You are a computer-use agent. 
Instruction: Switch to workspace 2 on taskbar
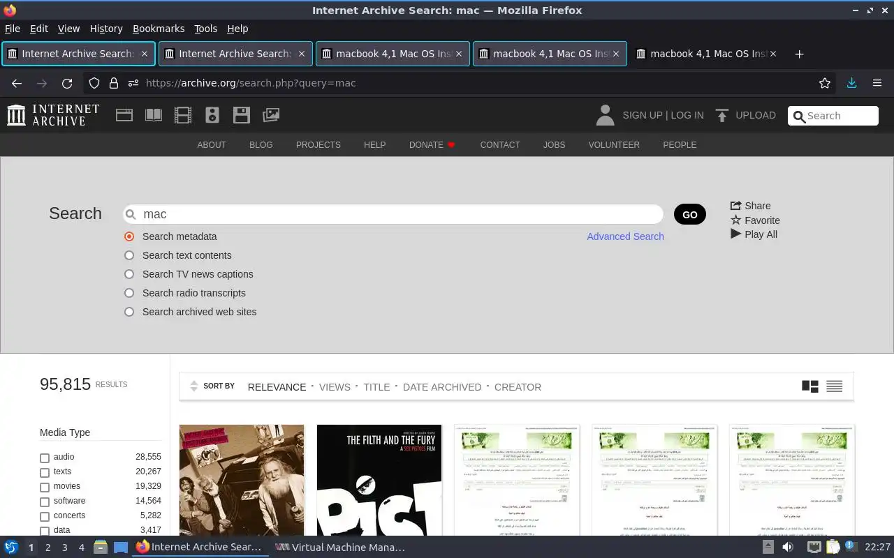pos(47,548)
